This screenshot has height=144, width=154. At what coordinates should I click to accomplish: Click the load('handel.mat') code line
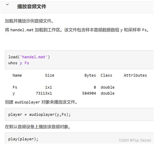click(29, 57)
